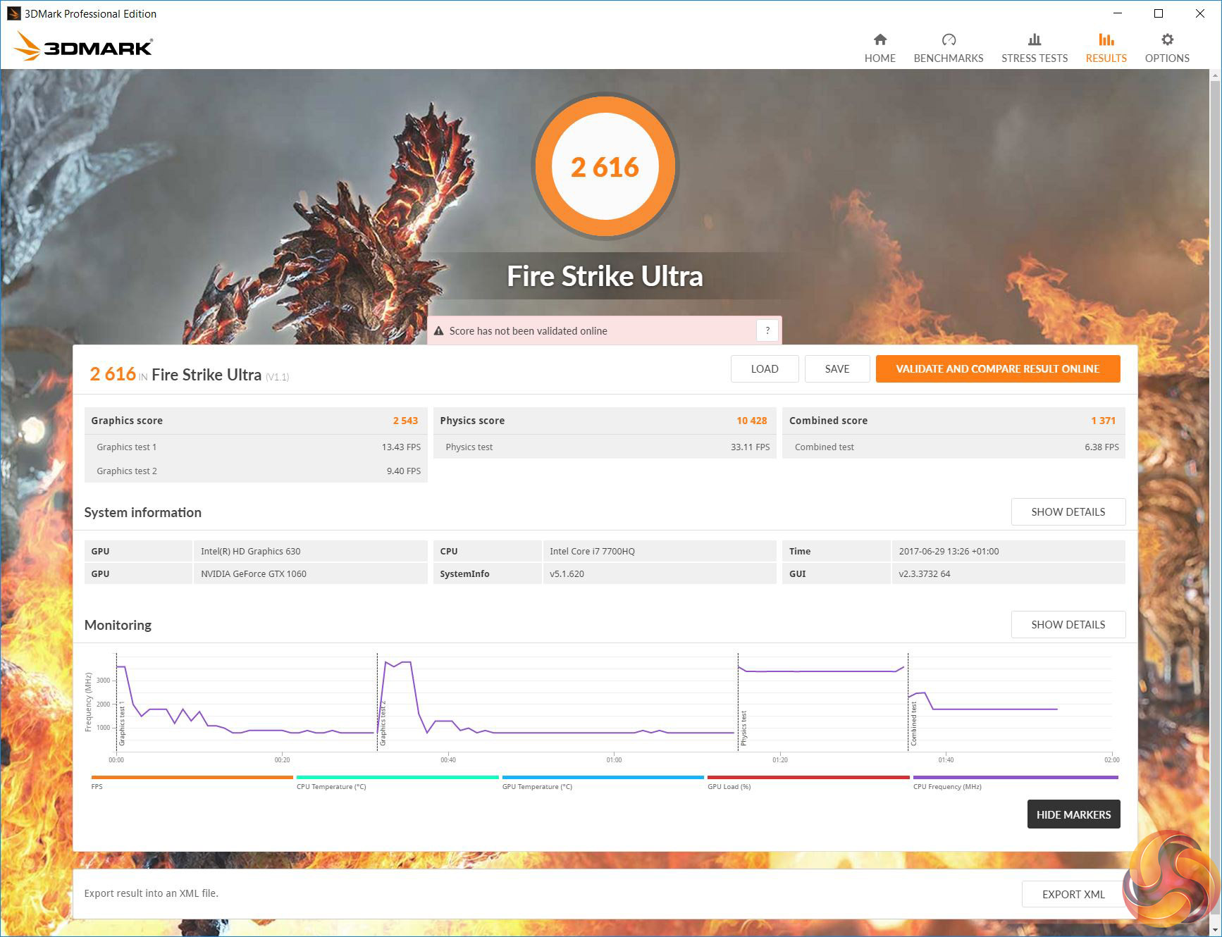Screen dimensions: 1222x937
Task: Switch to the BENCHMARKS tab
Action: tap(949, 58)
